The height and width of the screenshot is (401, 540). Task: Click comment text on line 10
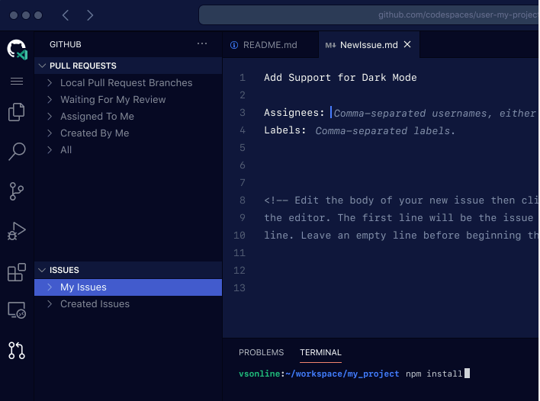click(400, 236)
